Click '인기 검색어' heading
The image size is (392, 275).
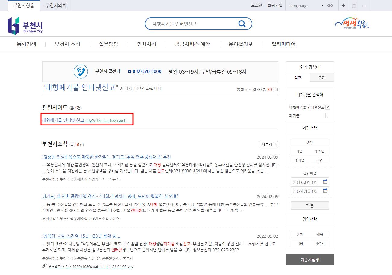coord(310,67)
